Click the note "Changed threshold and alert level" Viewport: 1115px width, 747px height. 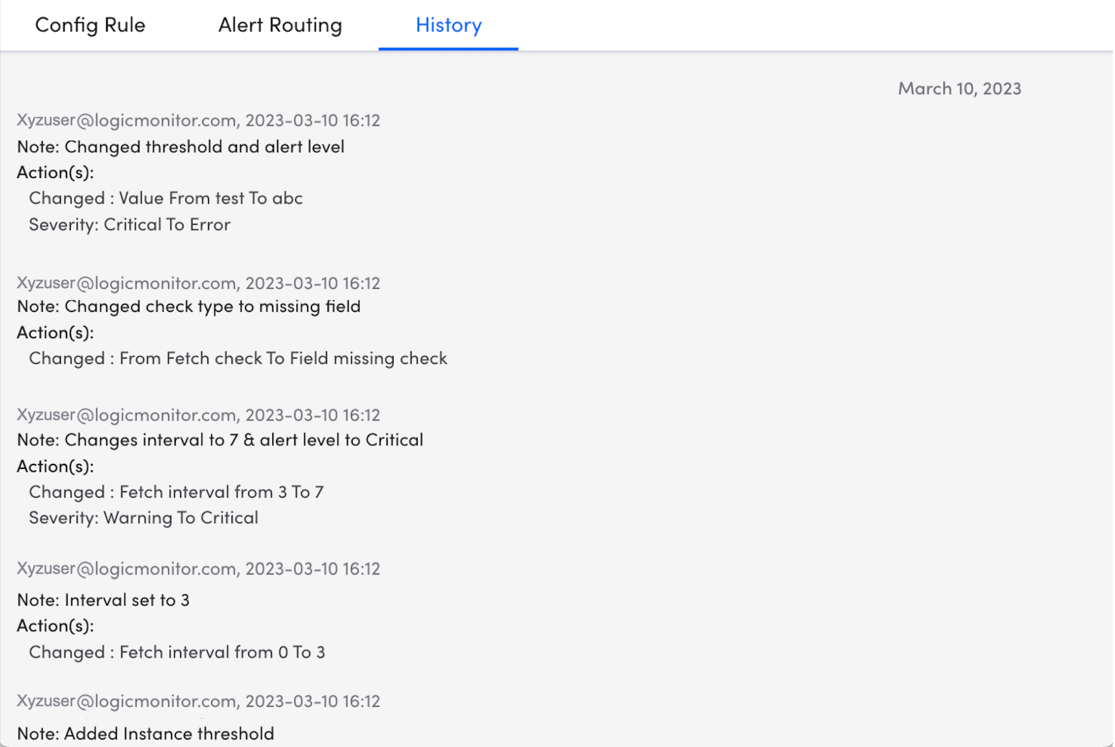[180, 146]
